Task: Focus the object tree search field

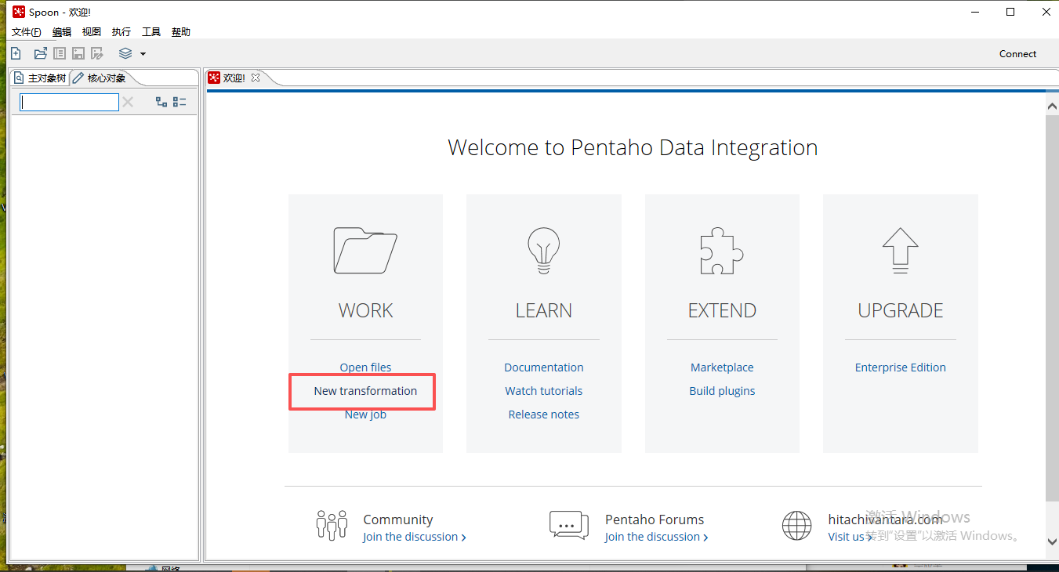Action: [69, 102]
